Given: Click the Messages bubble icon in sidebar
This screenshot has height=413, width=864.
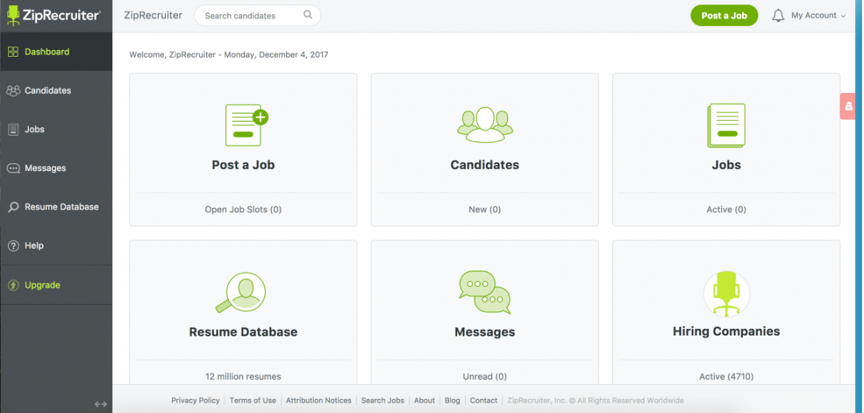Looking at the screenshot, I should pos(13,168).
